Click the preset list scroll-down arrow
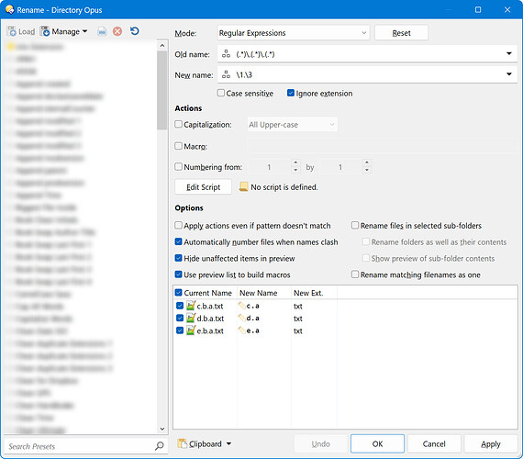Screen dimensions: 523x459 pos(162,429)
